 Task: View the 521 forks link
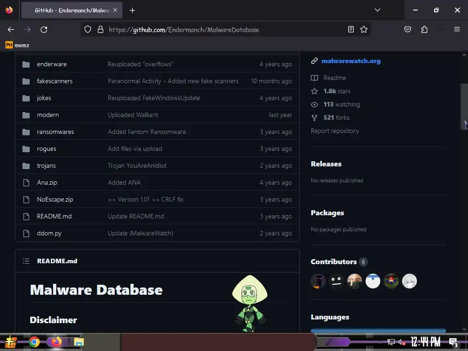(336, 117)
